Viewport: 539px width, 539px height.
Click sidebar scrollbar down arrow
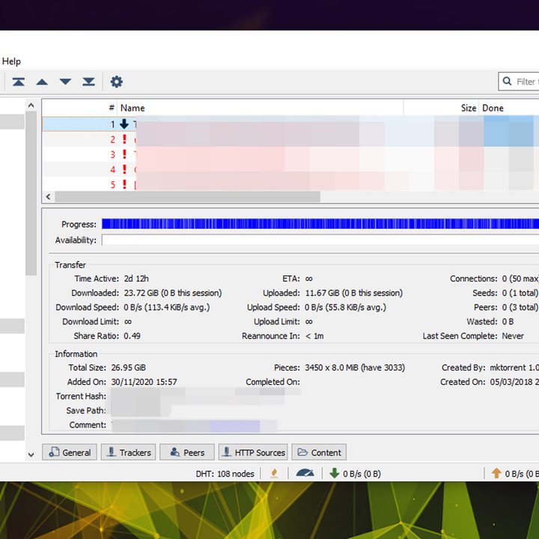[x=31, y=454]
